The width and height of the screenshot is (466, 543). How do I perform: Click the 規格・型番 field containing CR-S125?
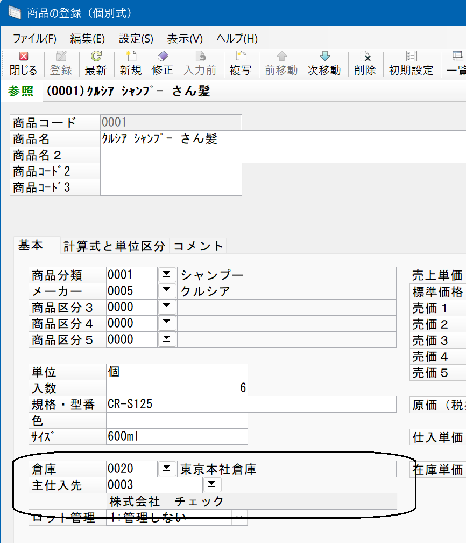251,404
